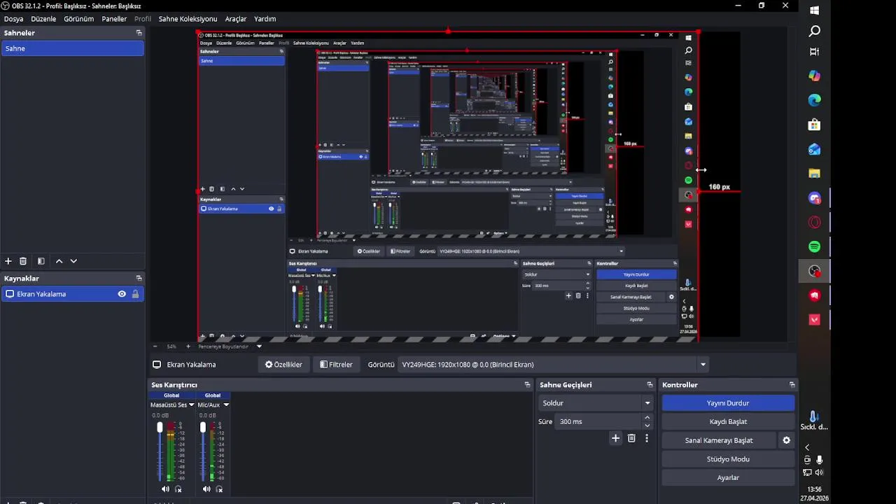The height and width of the screenshot is (504, 896).
Task: Open Araçlar menu
Action: [x=235, y=19]
